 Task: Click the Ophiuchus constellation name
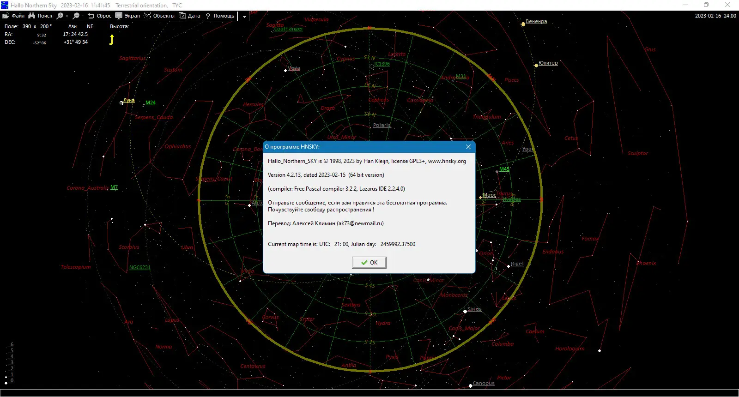[178, 146]
